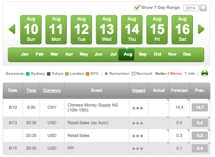
Task: Open the year dropdown arrow
Action: [x=203, y=8]
